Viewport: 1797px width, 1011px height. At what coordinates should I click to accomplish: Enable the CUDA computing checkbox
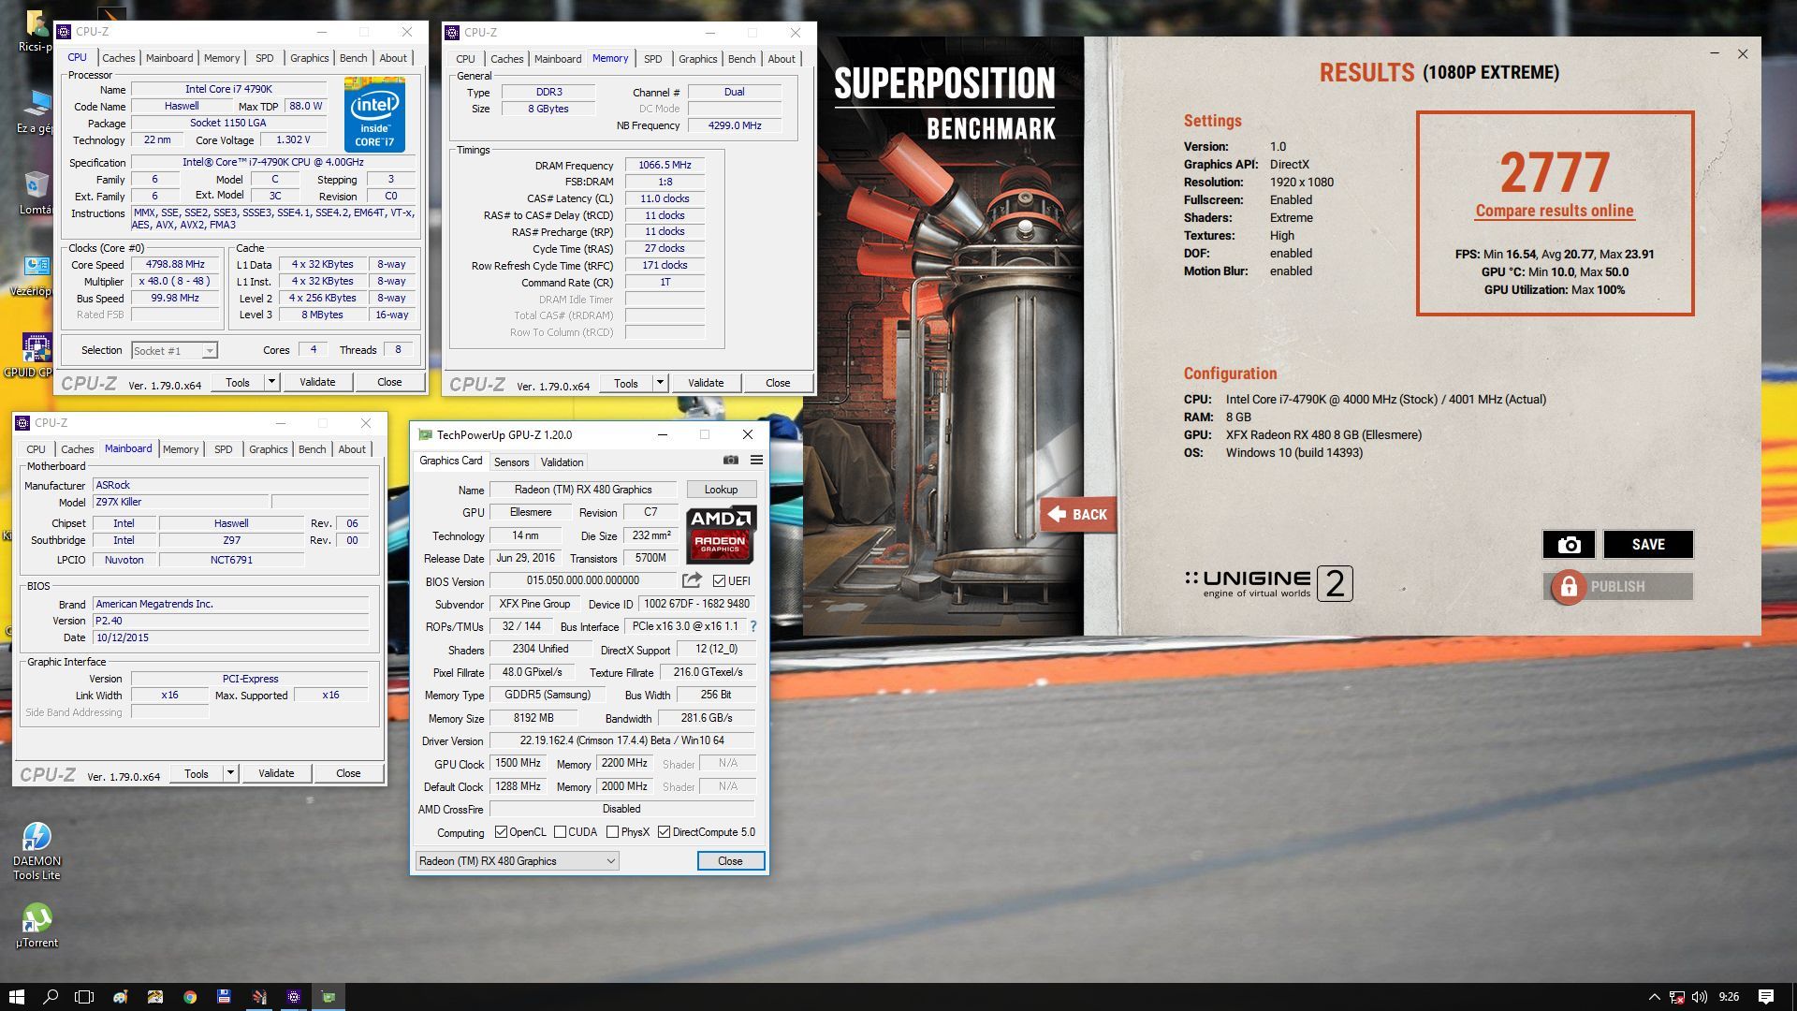tap(560, 832)
